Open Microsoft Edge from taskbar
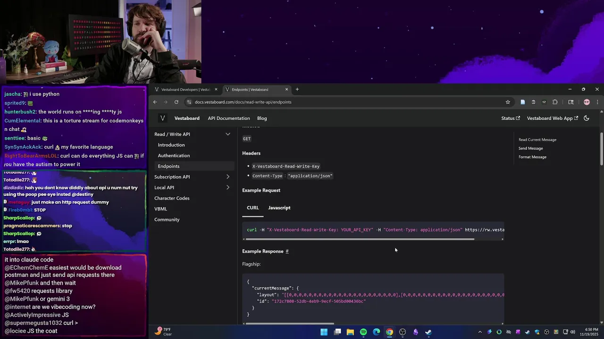604x339 pixels. [x=377, y=332]
